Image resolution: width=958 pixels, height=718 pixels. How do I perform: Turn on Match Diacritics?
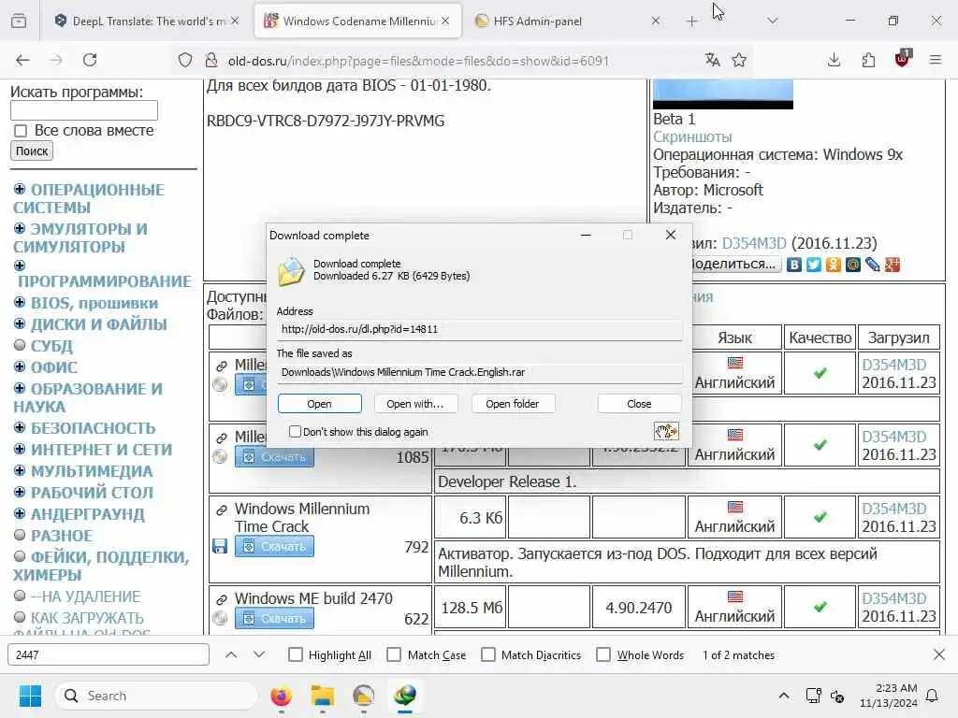[x=488, y=654]
